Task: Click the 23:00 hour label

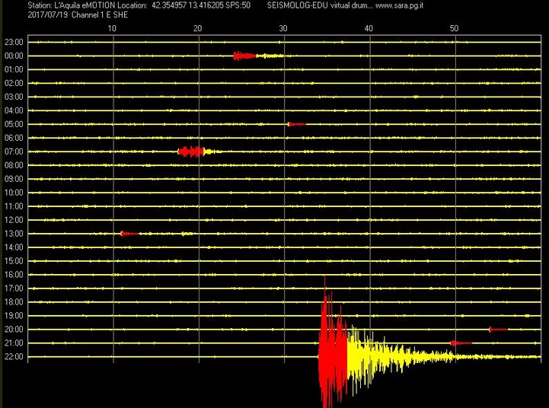Action: (x=14, y=43)
